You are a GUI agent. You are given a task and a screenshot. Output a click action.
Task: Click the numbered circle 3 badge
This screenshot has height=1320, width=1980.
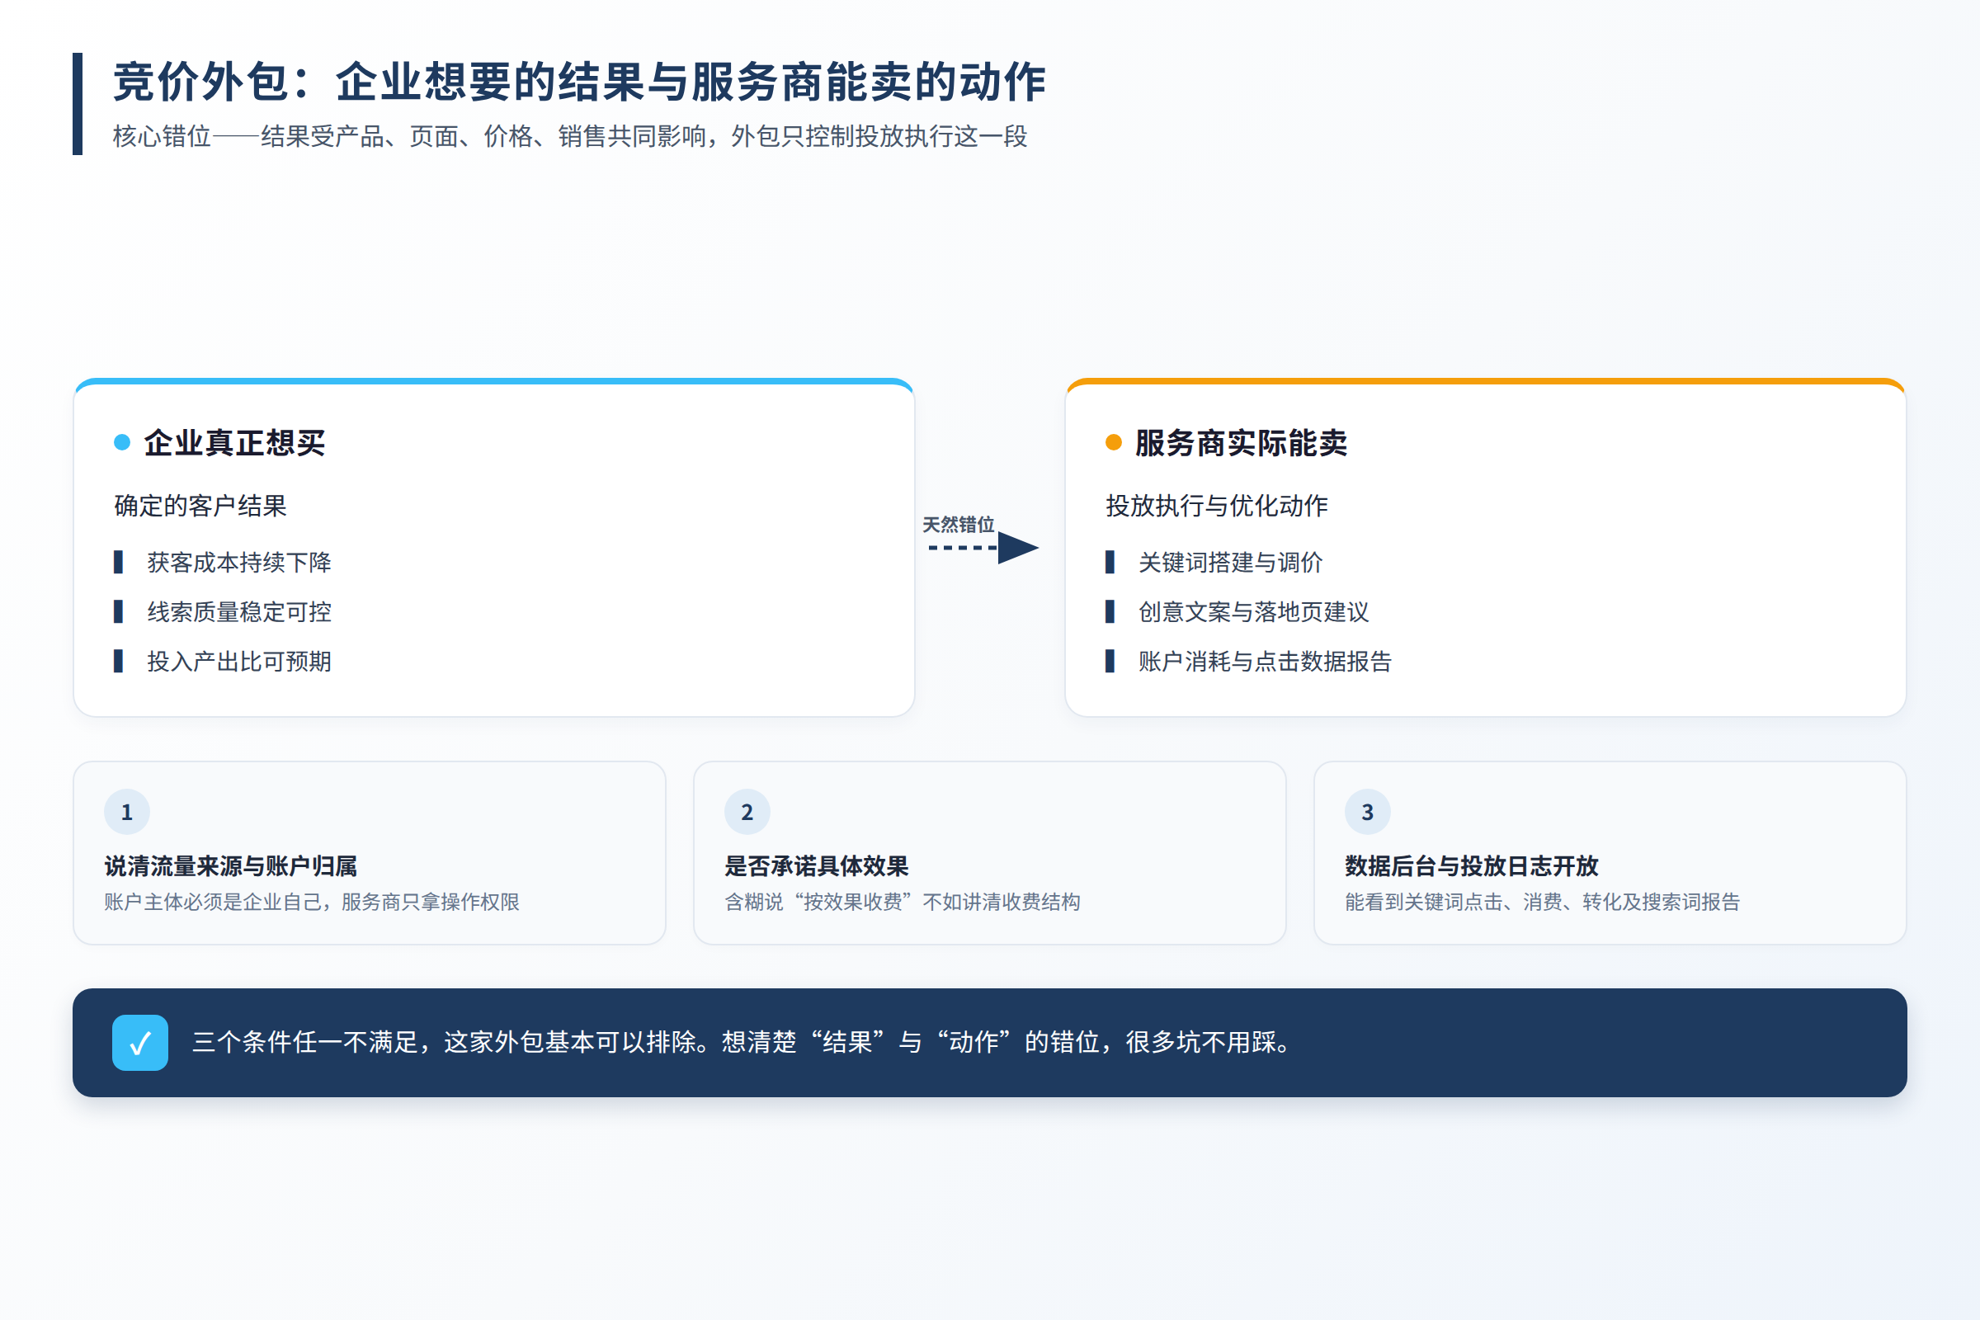coord(1367,812)
